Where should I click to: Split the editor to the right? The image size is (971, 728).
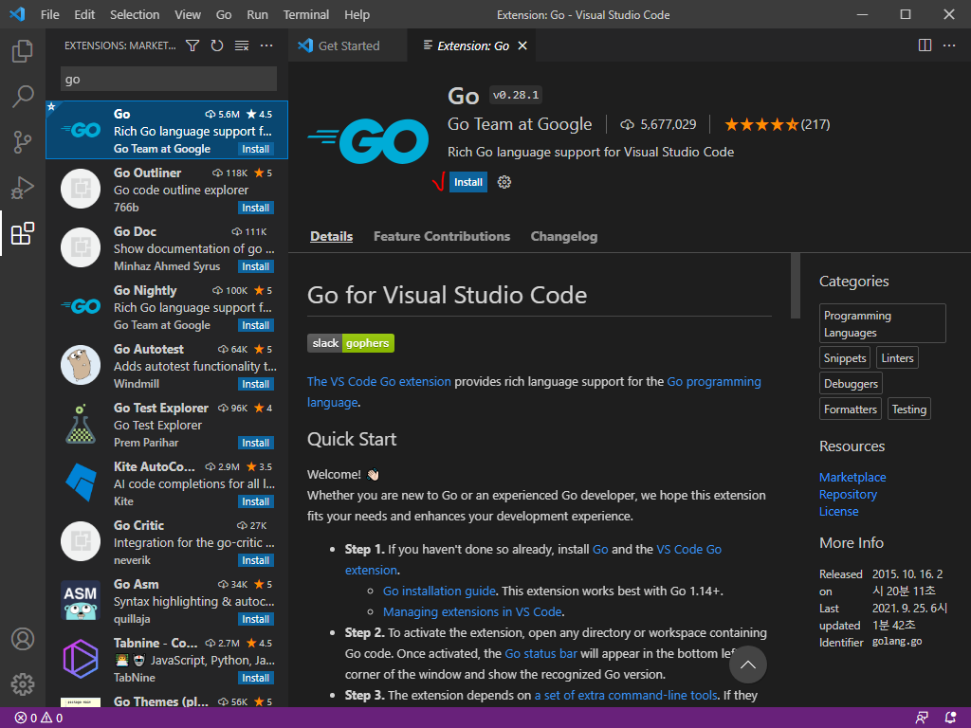[x=925, y=45]
